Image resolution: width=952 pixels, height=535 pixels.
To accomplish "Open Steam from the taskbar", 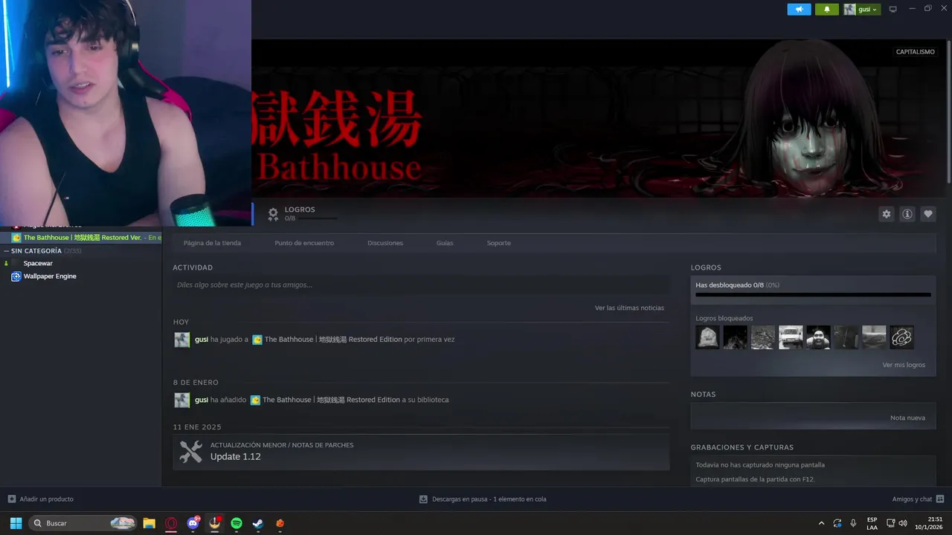I will coord(258,523).
